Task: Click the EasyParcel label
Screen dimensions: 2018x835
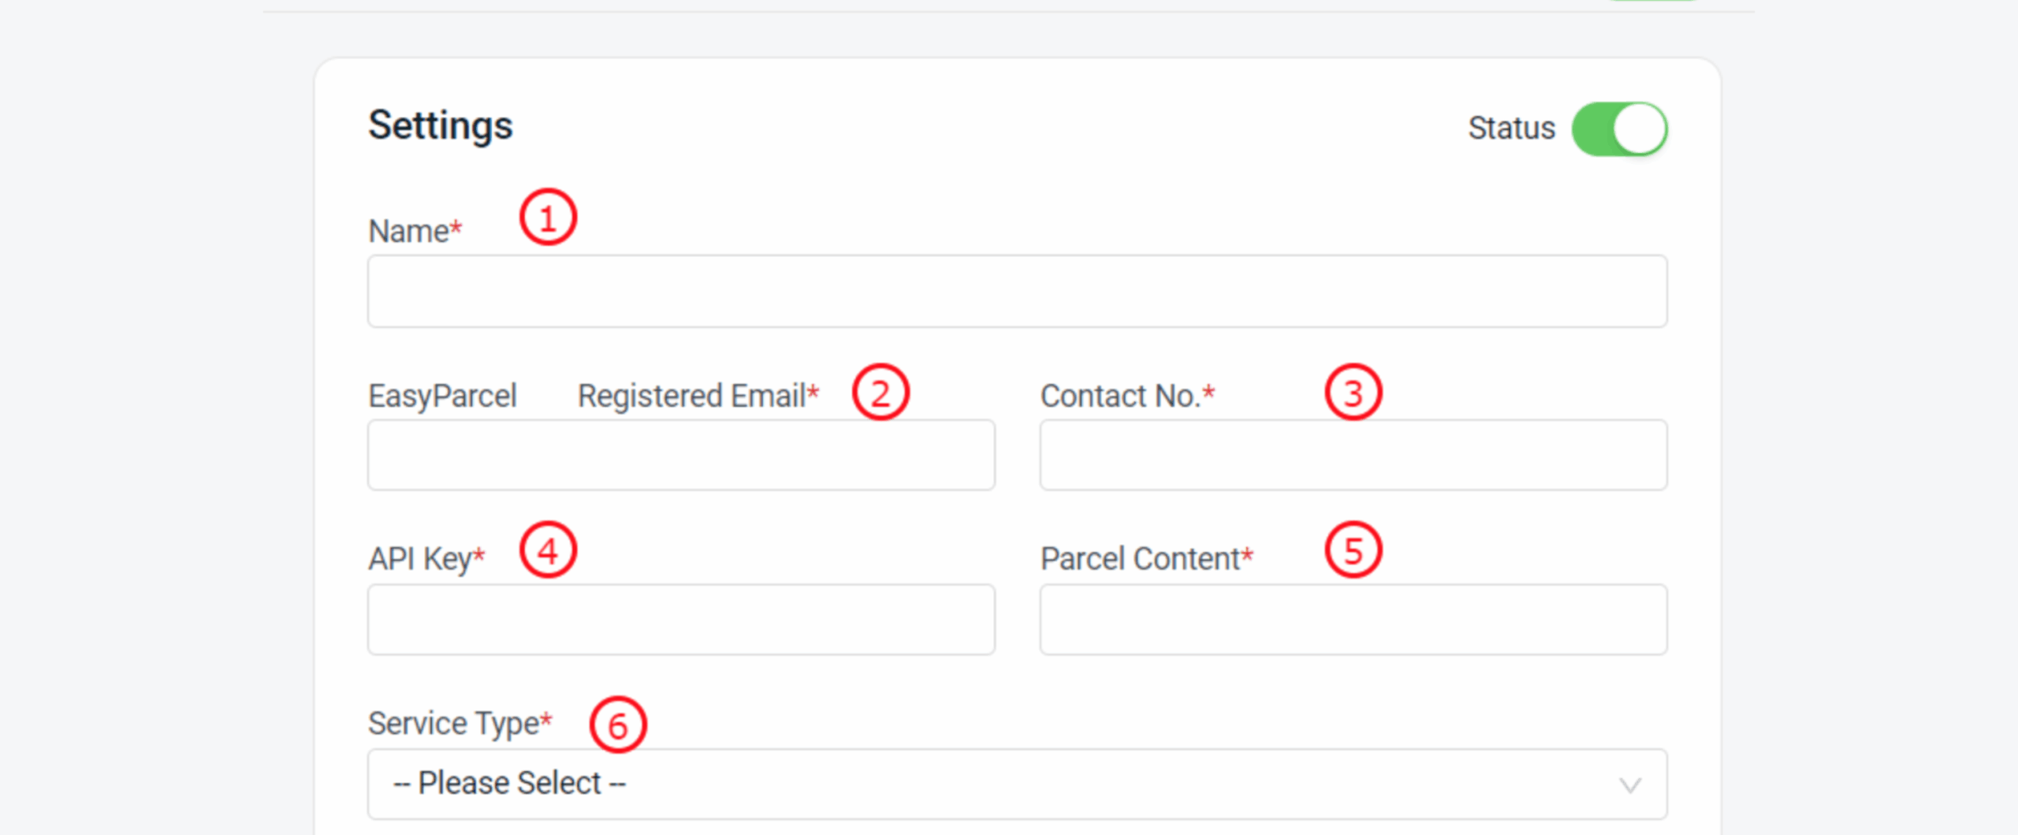Action: pyautogui.click(x=443, y=396)
